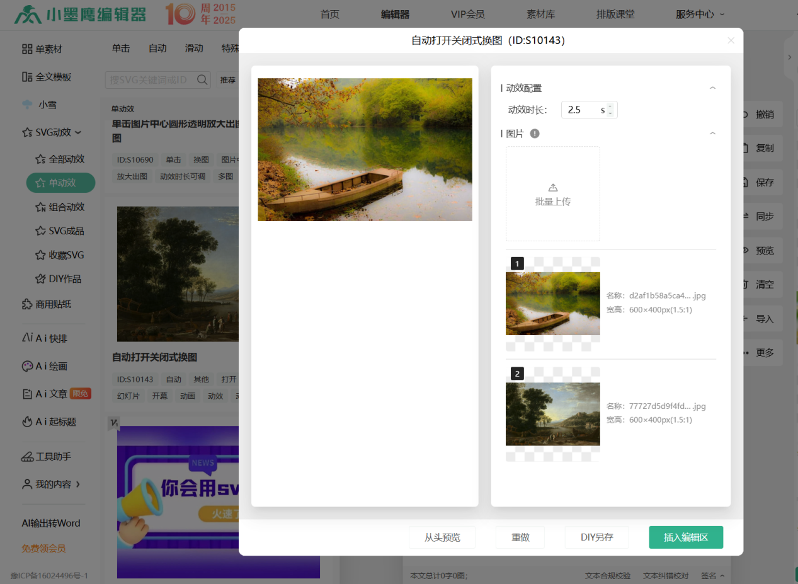Open the VIP会员 nav tab
Viewport: 798px width, 584px height.
[467, 14]
